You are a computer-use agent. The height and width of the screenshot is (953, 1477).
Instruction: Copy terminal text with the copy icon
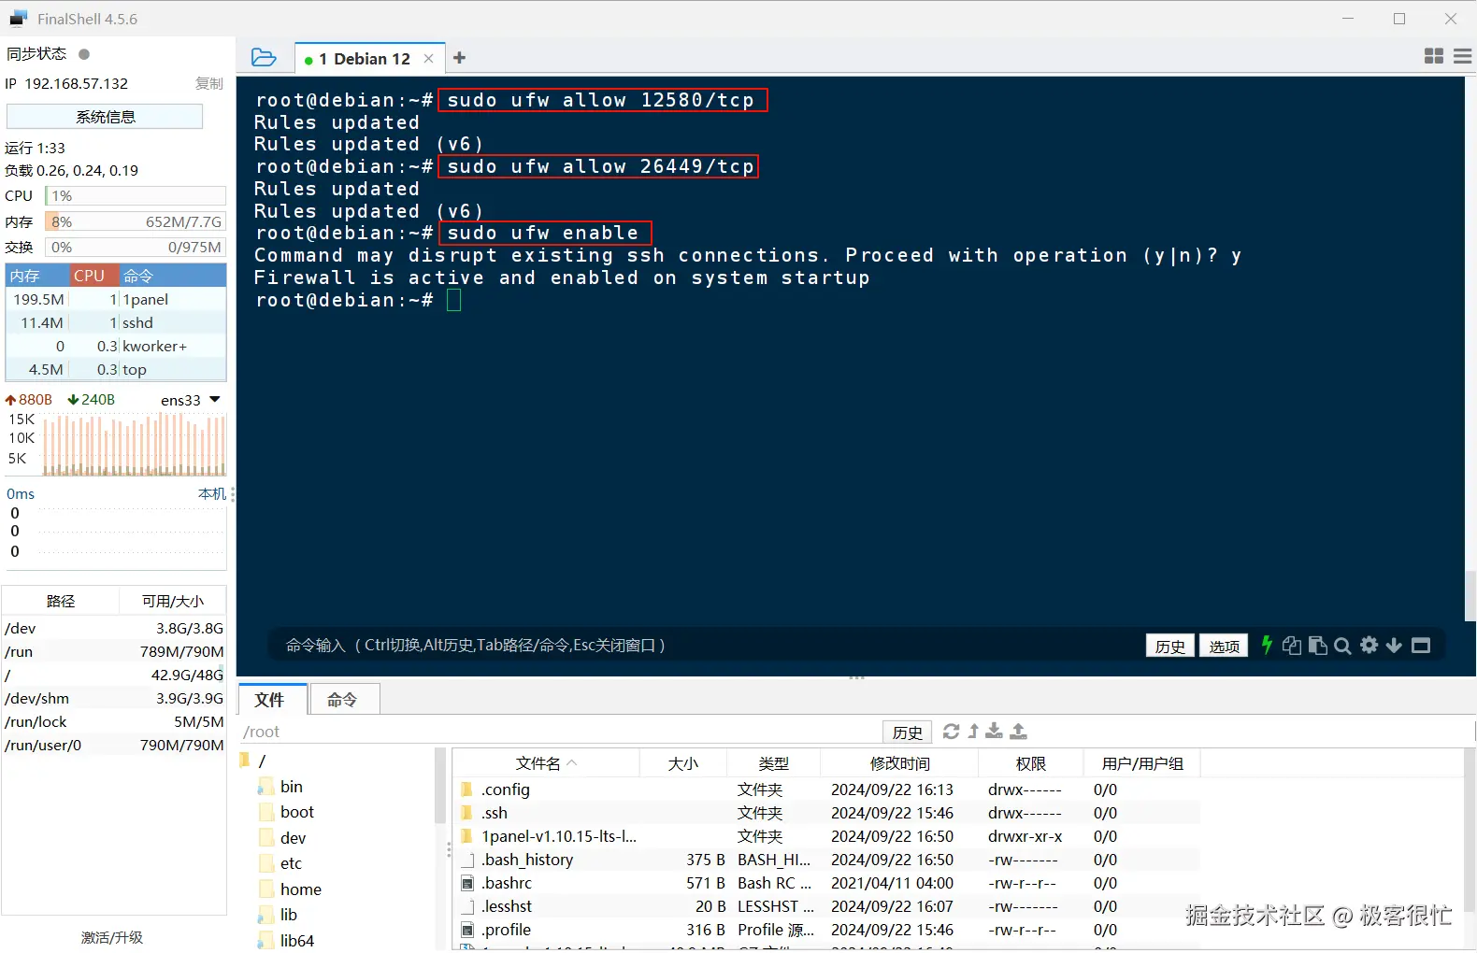tap(1292, 646)
